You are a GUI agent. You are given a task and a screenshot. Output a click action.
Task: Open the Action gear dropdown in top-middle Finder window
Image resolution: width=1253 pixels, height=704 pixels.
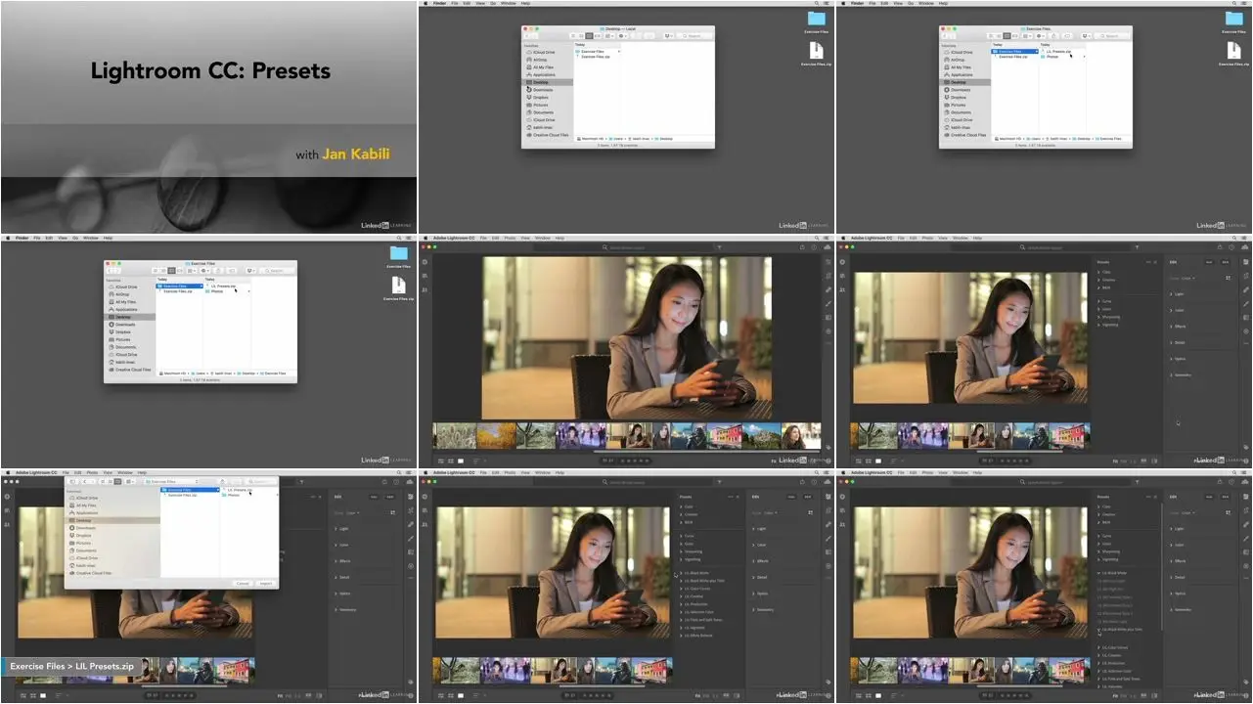(x=623, y=35)
